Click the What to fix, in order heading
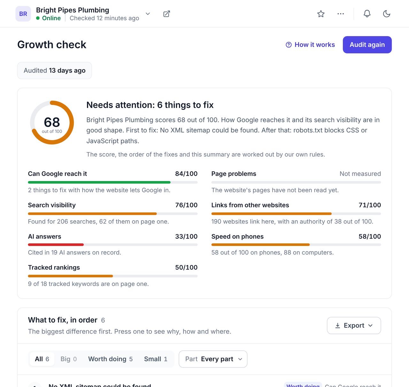The height and width of the screenshot is (387, 409). pyautogui.click(x=63, y=320)
